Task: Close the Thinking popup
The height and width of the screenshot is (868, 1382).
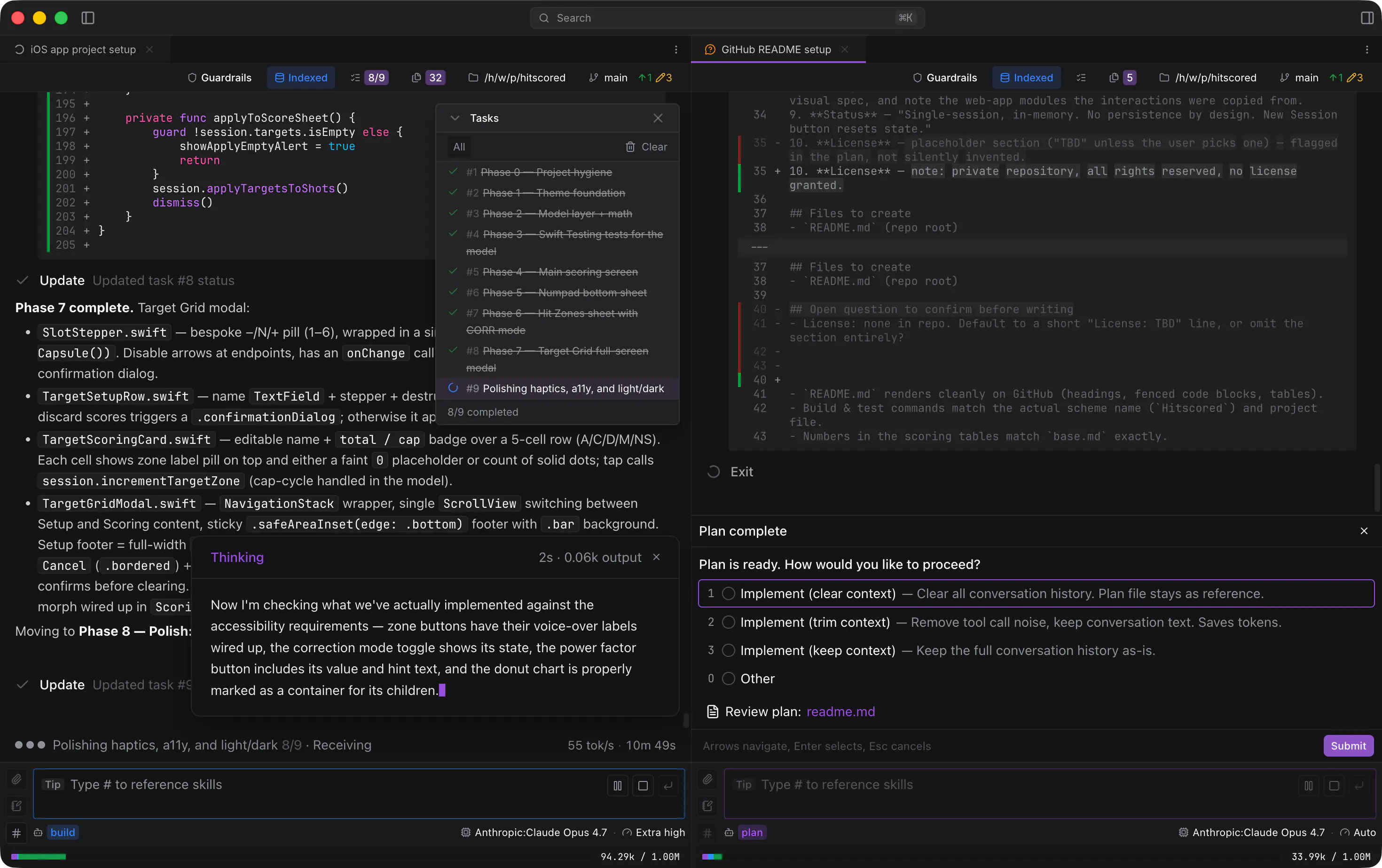Action: coord(657,557)
